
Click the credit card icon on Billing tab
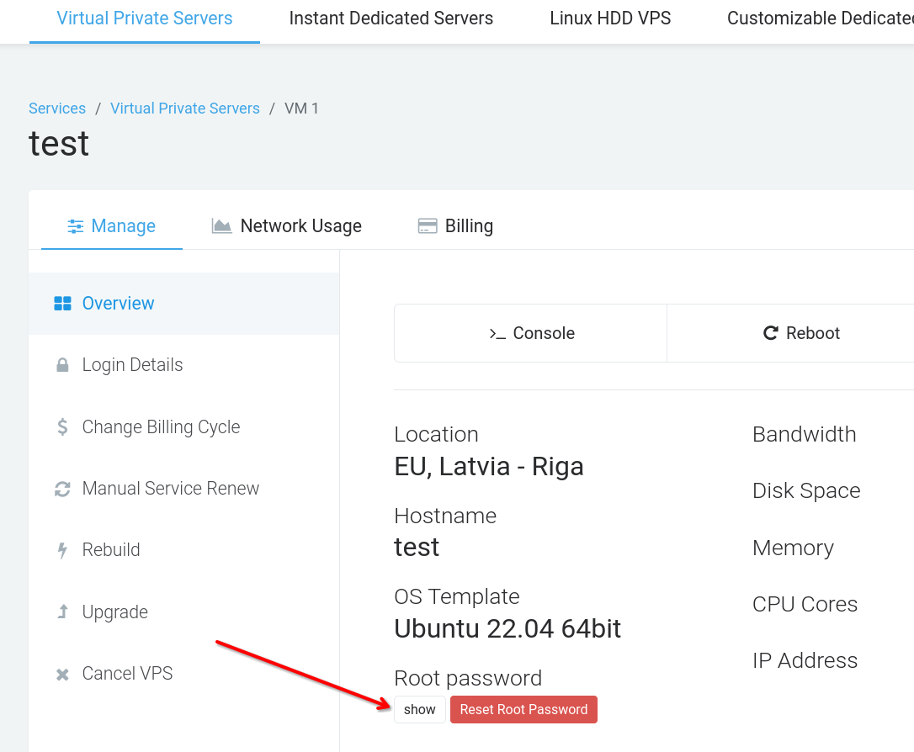pyautogui.click(x=428, y=225)
